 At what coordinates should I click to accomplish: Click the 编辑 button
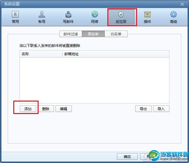63,109
